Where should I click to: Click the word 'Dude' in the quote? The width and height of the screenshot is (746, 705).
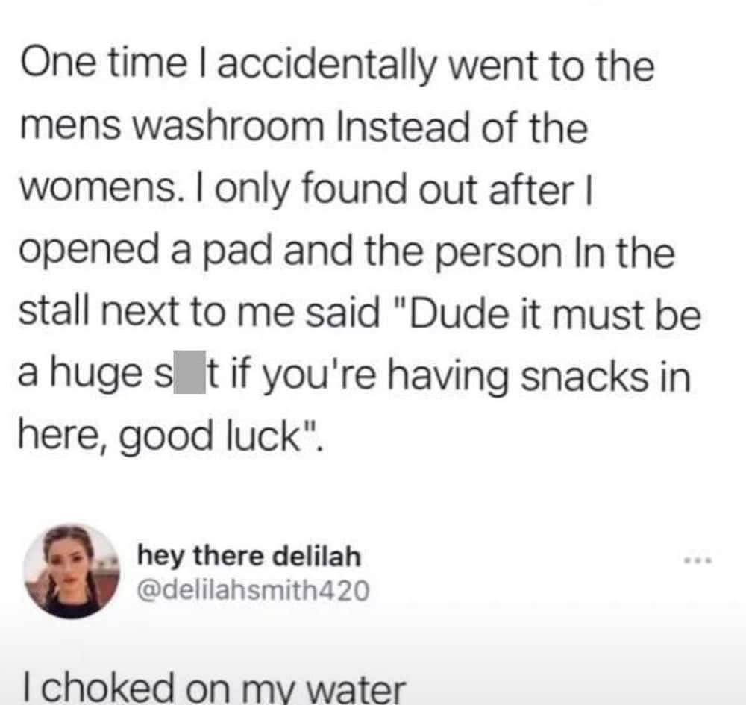(451, 313)
